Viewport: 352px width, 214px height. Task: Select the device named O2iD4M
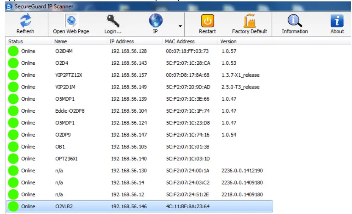pyautogui.click(x=64, y=51)
